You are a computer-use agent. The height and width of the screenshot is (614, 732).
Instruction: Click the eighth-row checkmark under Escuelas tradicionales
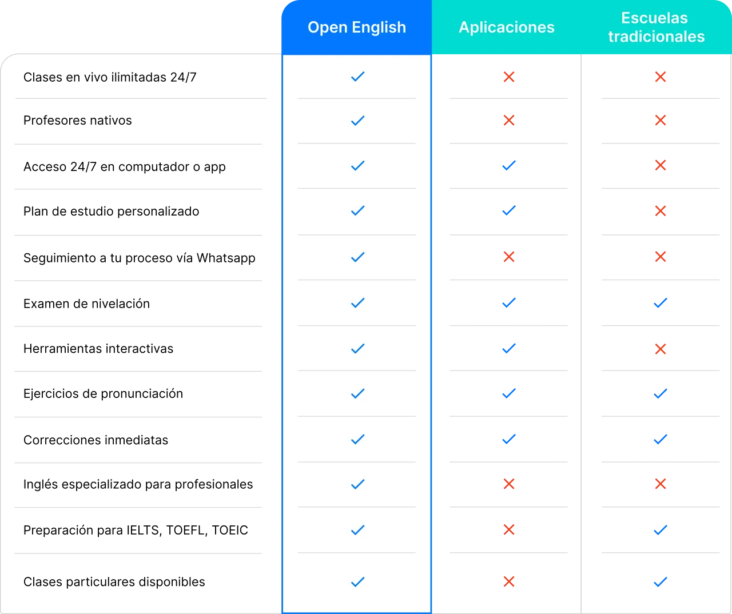[x=659, y=393]
